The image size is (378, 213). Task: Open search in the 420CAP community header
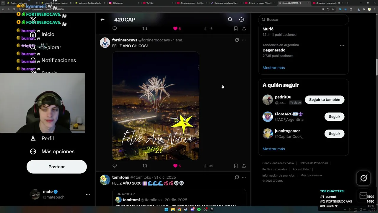(230, 20)
